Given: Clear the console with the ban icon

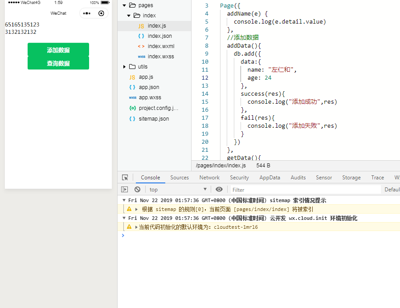Looking at the screenshot, I should [x=137, y=190].
